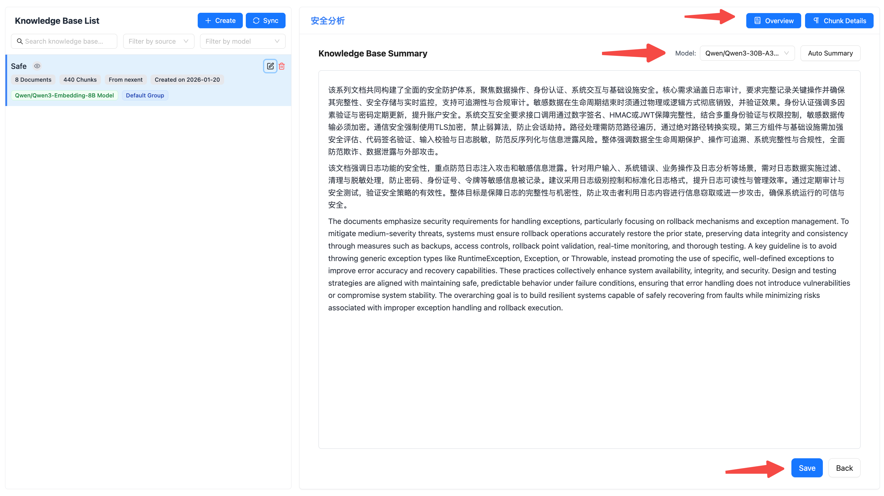Open the Filter by source dropdown
Viewport: 884px width, 496px height.
click(159, 41)
